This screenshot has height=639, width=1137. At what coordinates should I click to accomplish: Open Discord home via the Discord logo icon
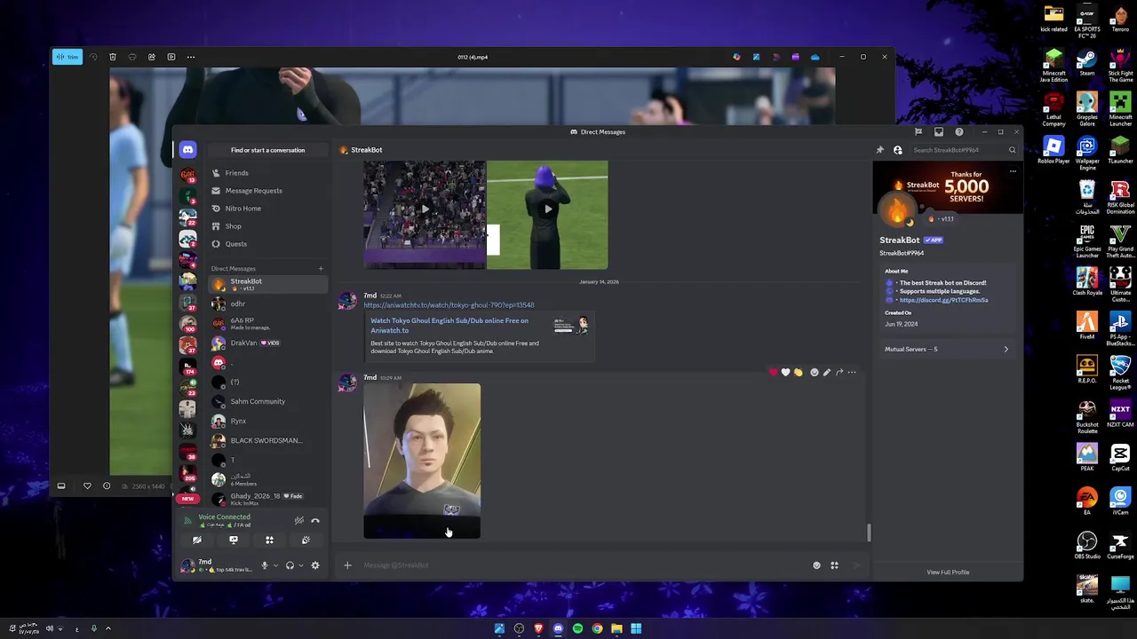point(187,150)
